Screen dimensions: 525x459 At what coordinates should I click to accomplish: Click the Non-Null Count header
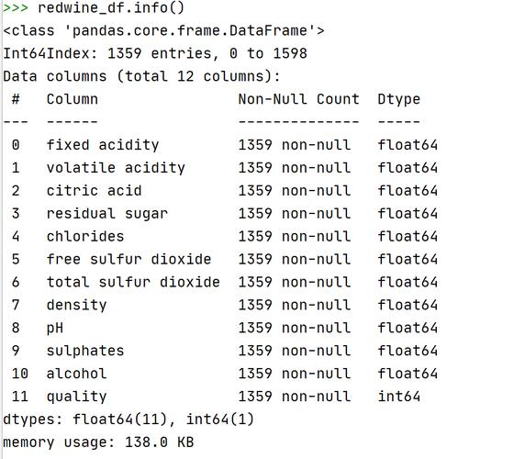pos(298,99)
